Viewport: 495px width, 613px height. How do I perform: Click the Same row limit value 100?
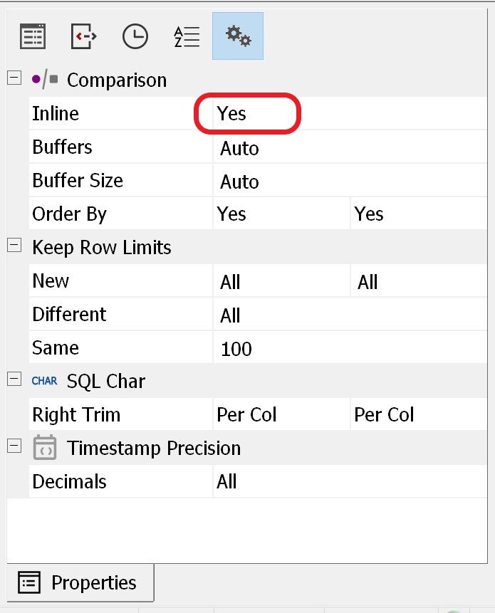tap(236, 349)
